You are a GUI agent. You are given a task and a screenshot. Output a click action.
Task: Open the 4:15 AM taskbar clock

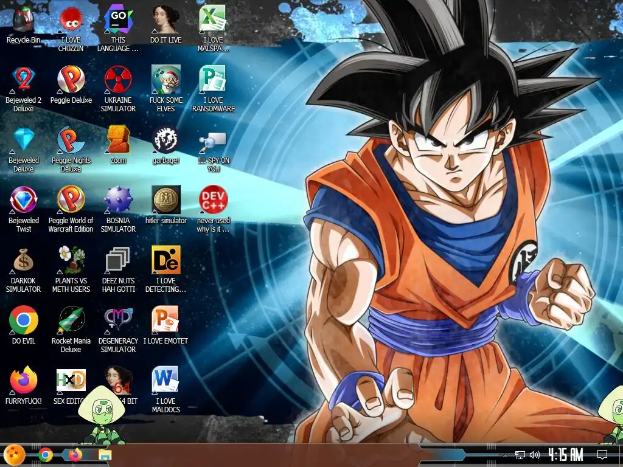coord(566,455)
